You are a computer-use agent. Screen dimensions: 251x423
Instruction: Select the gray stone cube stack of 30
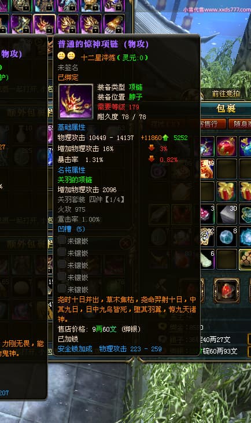tap(227, 214)
